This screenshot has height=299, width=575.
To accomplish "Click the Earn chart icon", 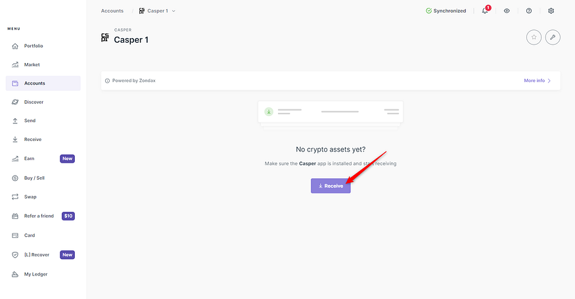I will click(15, 159).
